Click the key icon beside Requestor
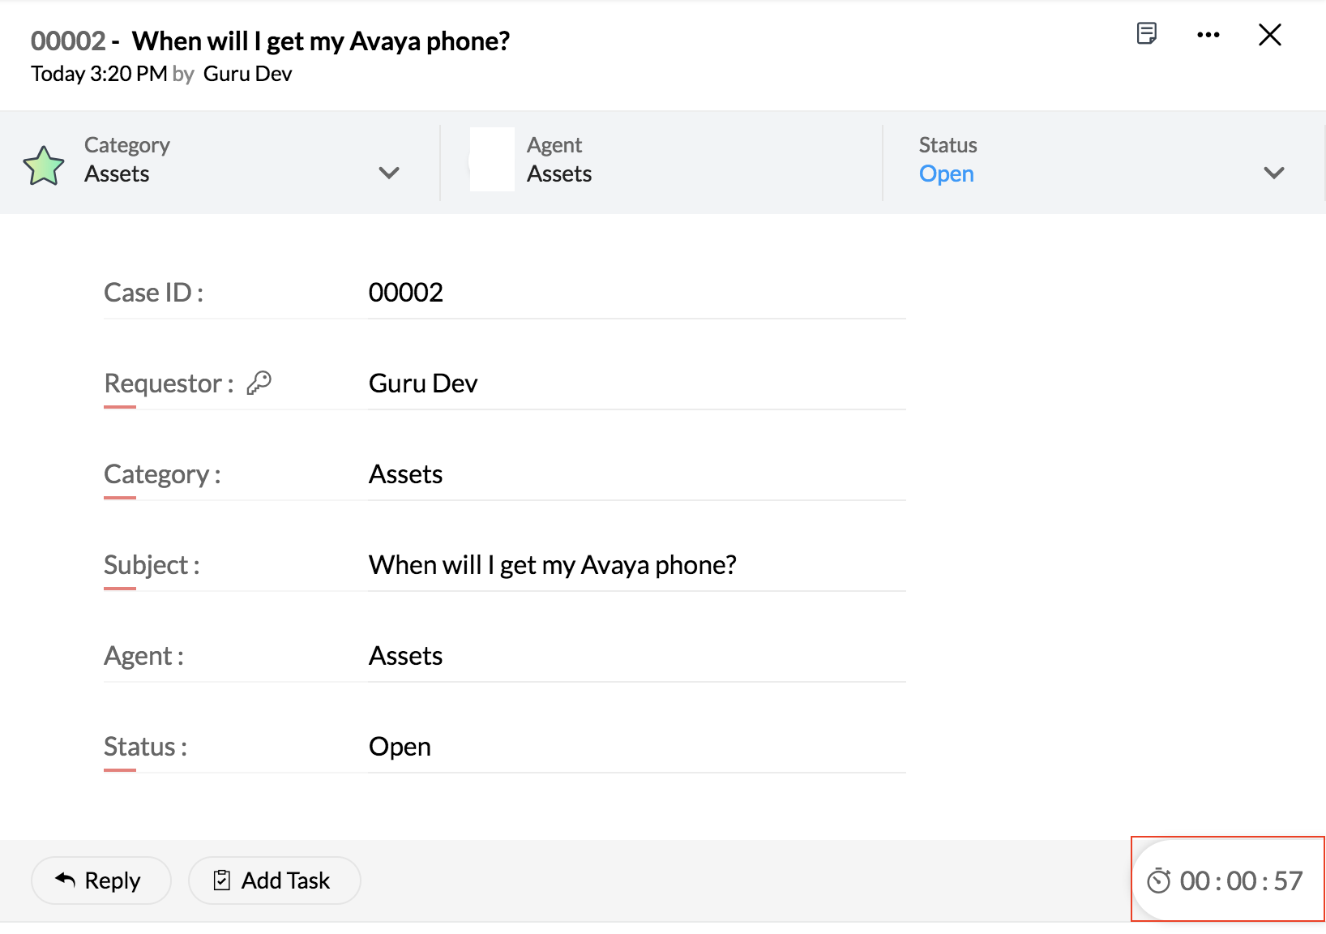Screen dimensions: 1326x934 coord(259,383)
